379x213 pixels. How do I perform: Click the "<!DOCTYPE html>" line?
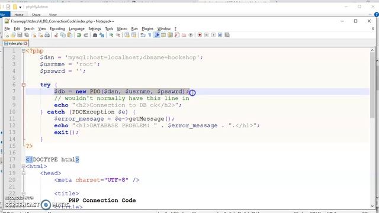53,160
